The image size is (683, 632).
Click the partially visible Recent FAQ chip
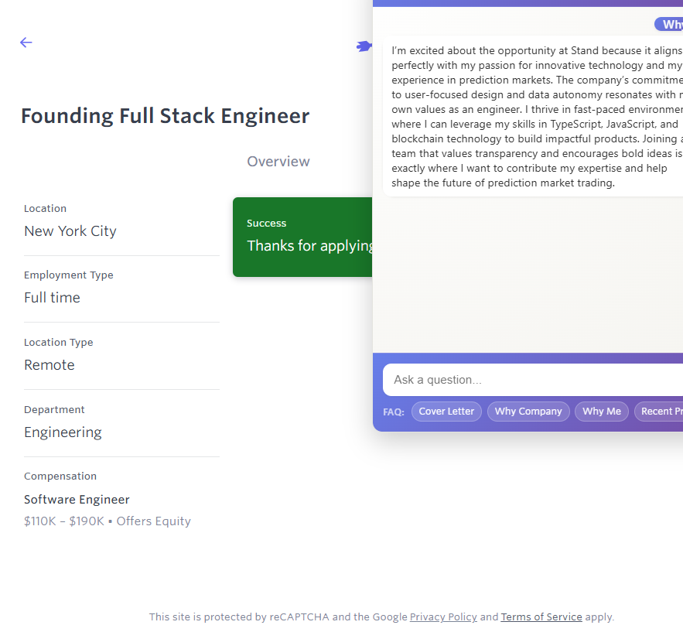click(x=659, y=412)
